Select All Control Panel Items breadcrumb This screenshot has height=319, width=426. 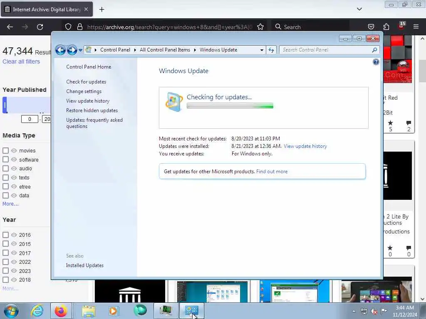(x=165, y=50)
